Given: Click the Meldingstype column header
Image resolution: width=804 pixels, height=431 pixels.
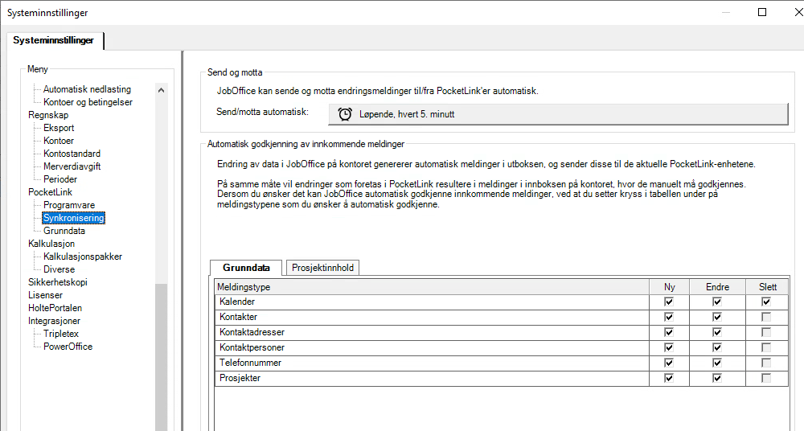Looking at the screenshot, I should point(432,287).
